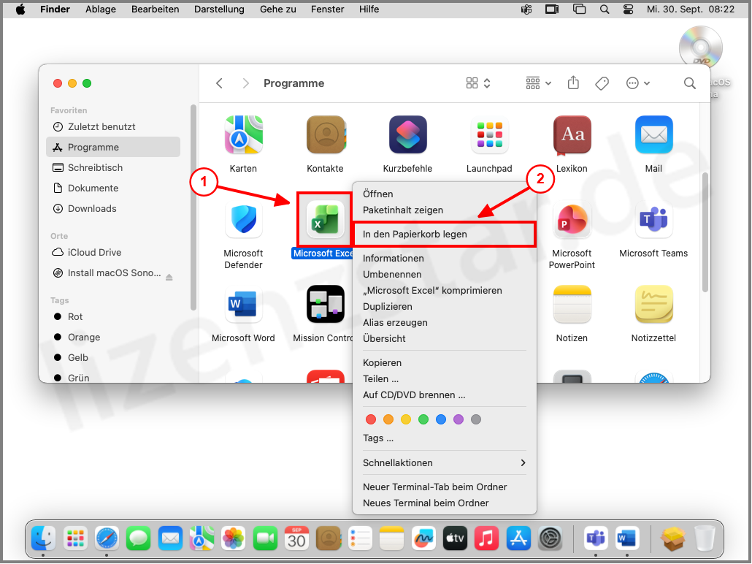
Task: Open the icon view switcher dropdown
Action: pyautogui.click(x=478, y=83)
